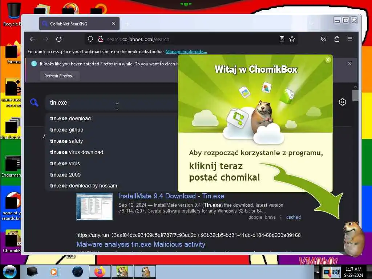
Task: Open the dark globe browser taskbar icon
Action: click(x=78, y=272)
